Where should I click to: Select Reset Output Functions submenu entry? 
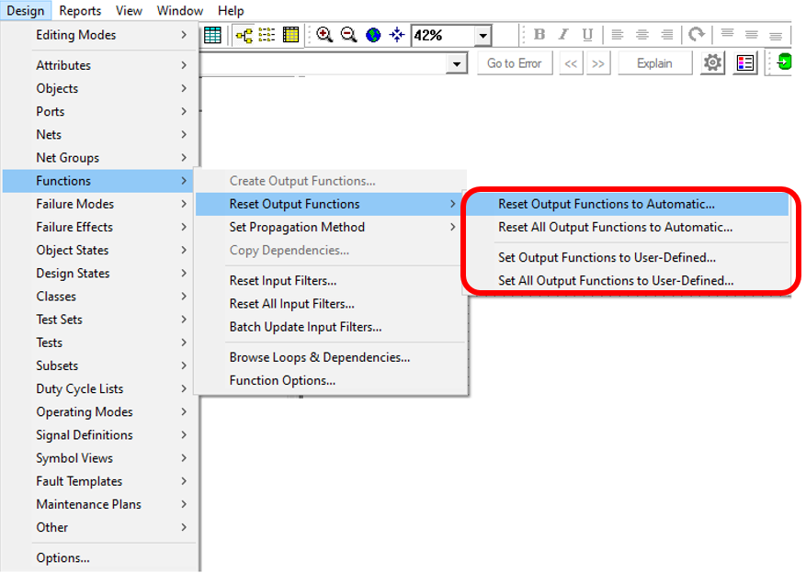coord(328,204)
